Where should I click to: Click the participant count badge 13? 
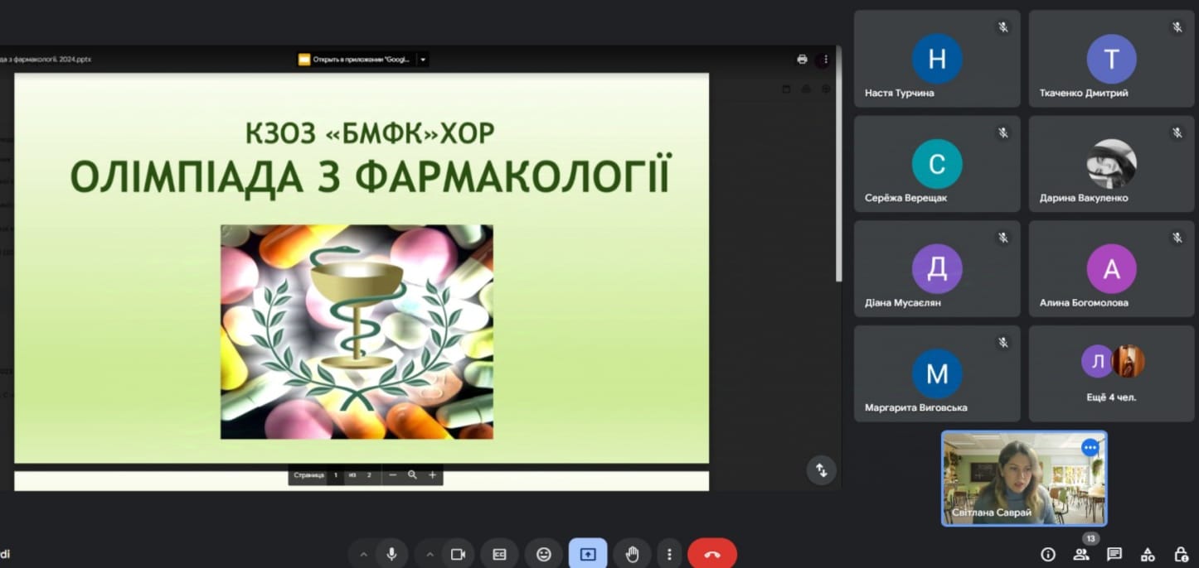(1090, 539)
